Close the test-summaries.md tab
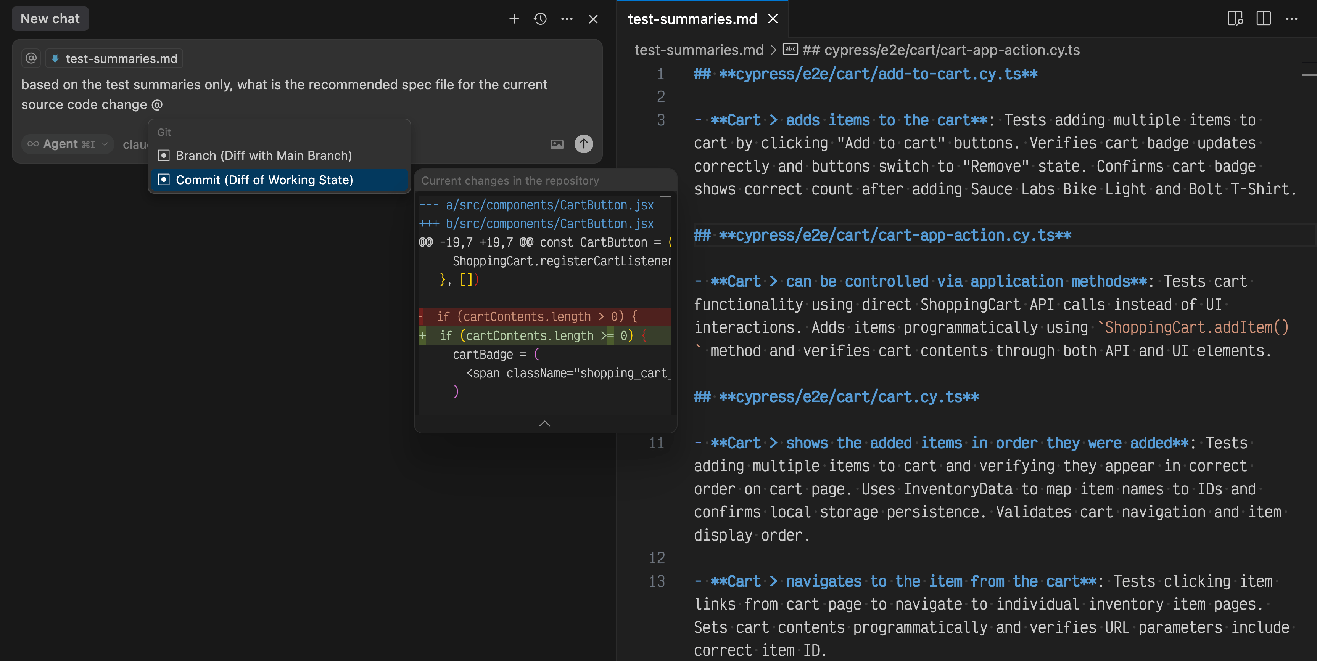The height and width of the screenshot is (661, 1317). [773, 19]
